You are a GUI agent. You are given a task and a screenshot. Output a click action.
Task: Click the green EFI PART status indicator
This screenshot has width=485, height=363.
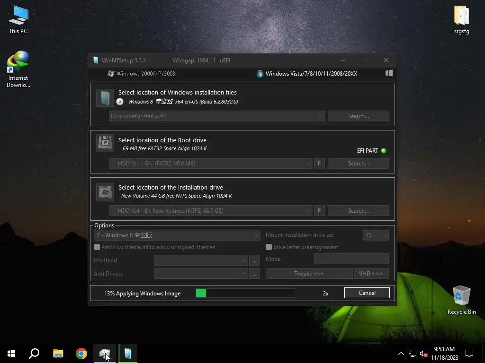(384, 151)
